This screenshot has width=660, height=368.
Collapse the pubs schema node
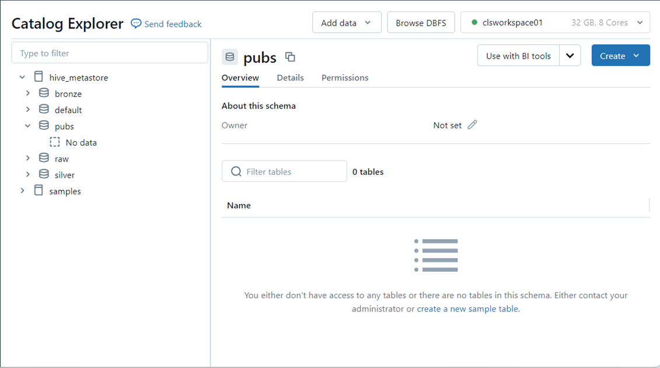(27, 126)
